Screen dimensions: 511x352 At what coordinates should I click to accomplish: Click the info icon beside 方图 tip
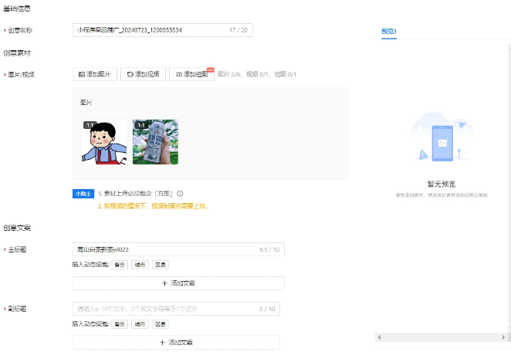[180, 194]
